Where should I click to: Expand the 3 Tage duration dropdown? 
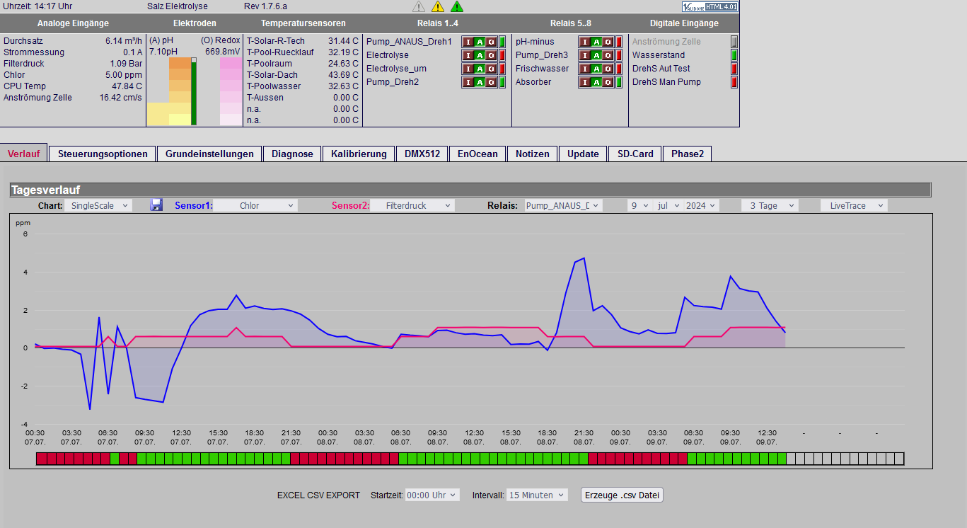(770, 205)
